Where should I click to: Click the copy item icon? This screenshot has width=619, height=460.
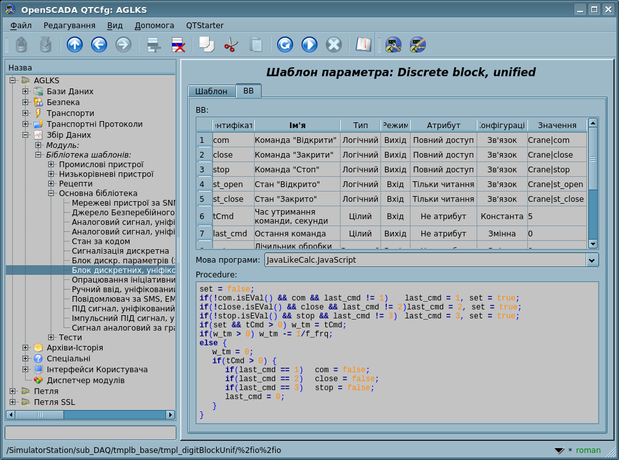tap(207, 44)
